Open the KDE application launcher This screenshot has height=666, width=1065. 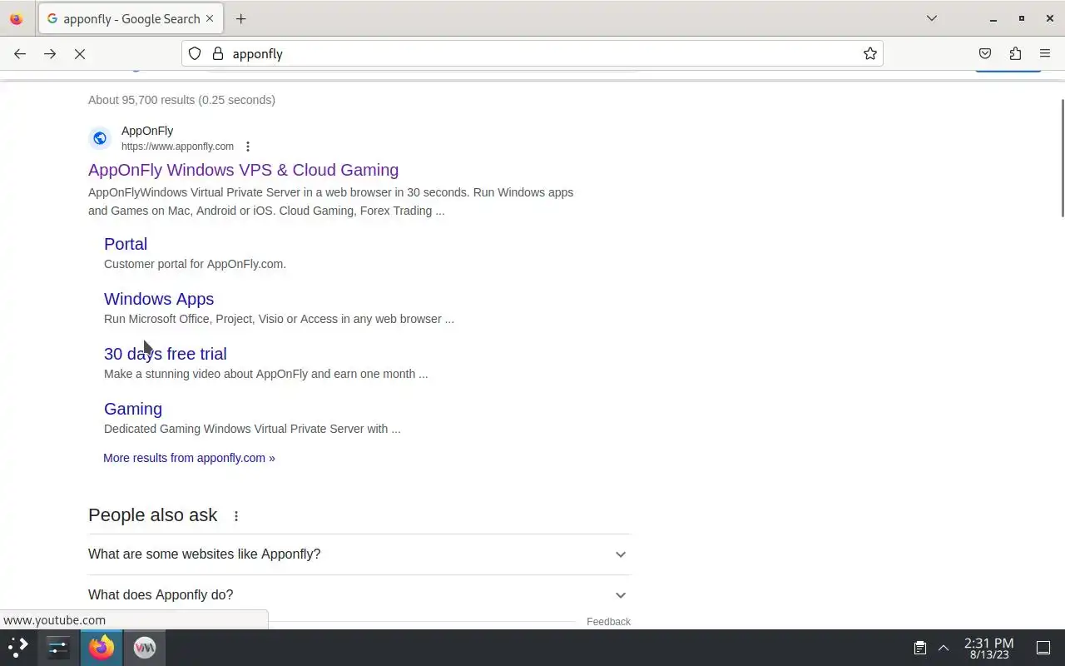[18, 648]
